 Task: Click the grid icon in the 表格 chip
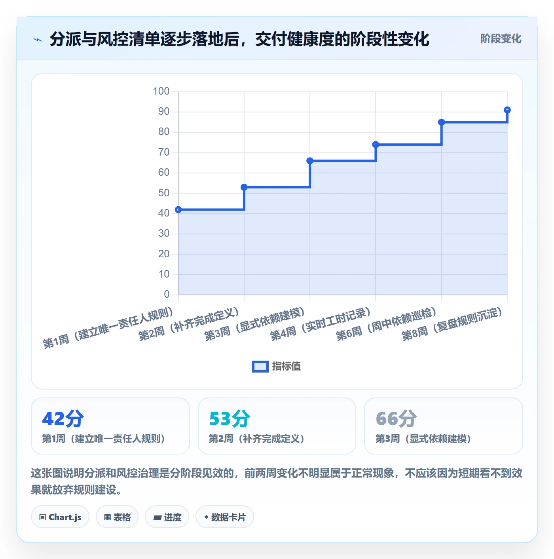(107, 517)
